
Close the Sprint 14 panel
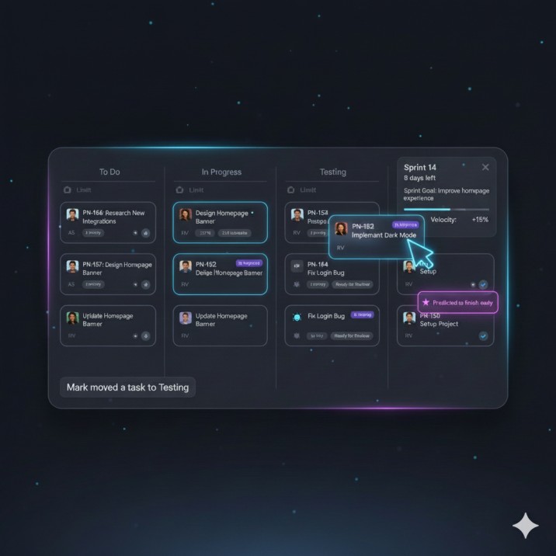tap(485, 167)
